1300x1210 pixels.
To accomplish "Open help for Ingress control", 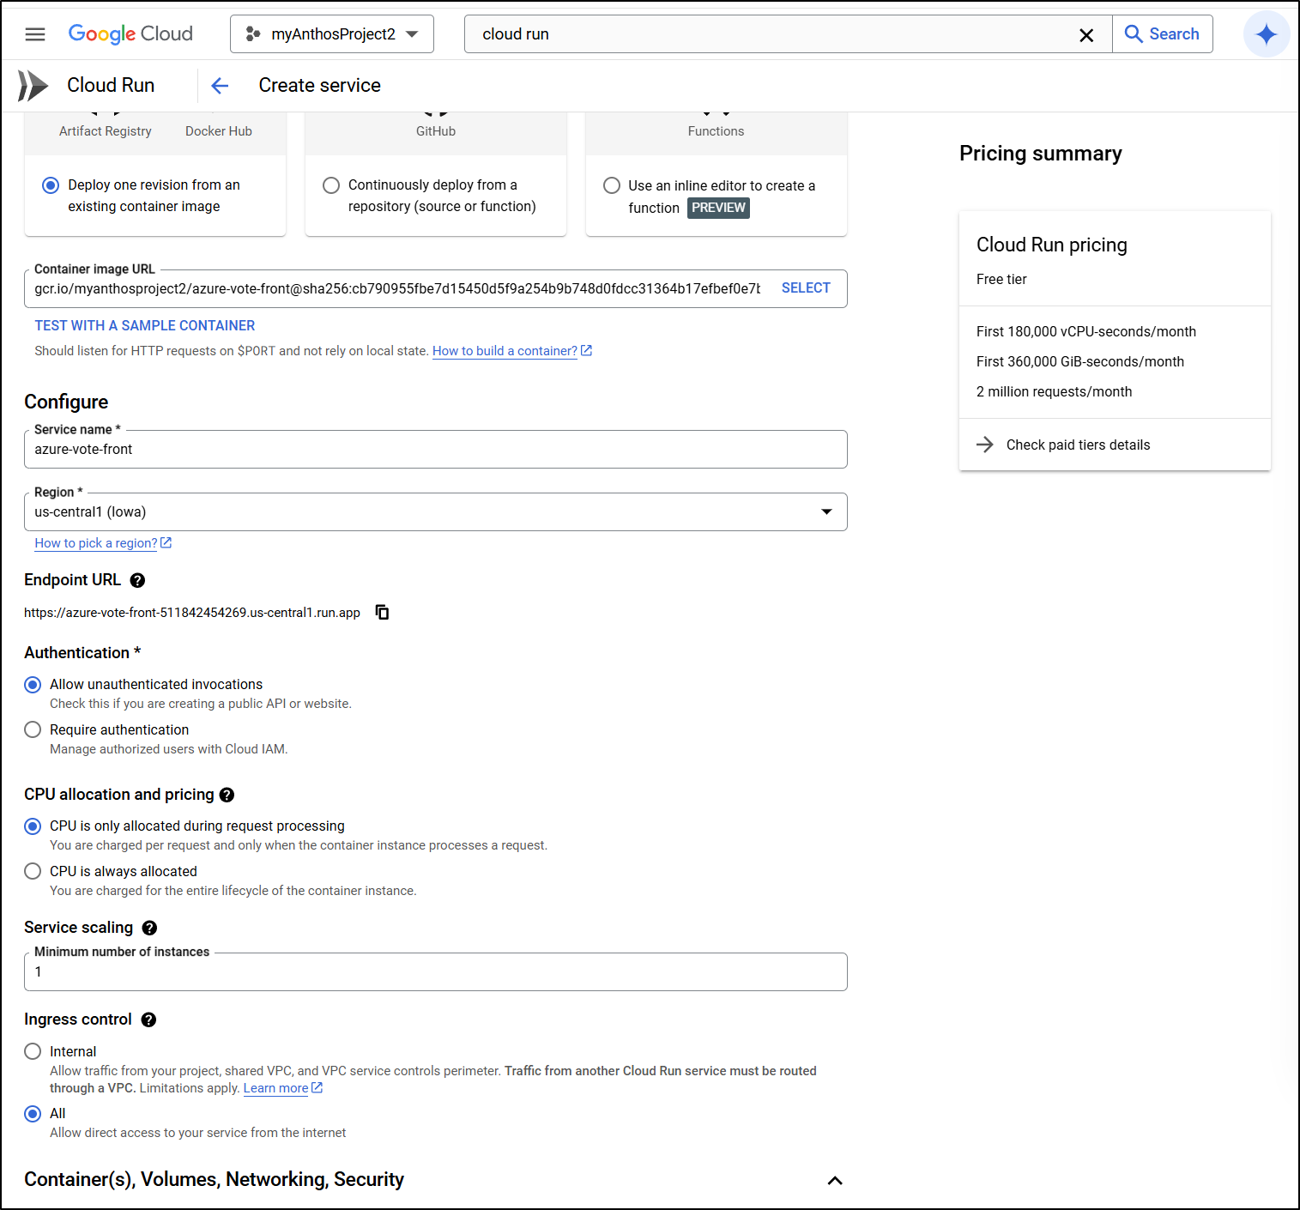I will coord(148,1020).
